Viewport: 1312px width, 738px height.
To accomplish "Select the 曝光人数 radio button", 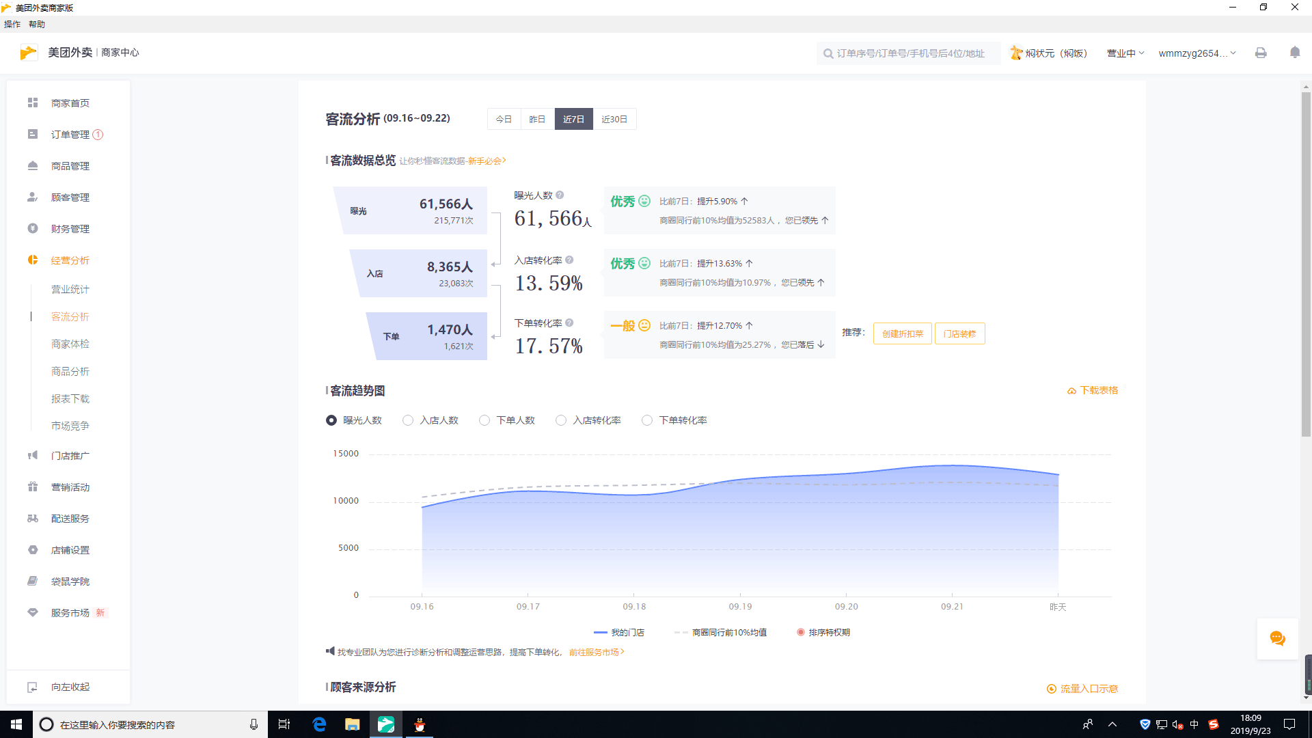I will [331, 420].
